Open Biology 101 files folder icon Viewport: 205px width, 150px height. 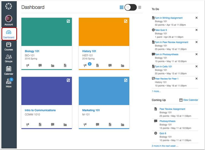coord(53,66)
